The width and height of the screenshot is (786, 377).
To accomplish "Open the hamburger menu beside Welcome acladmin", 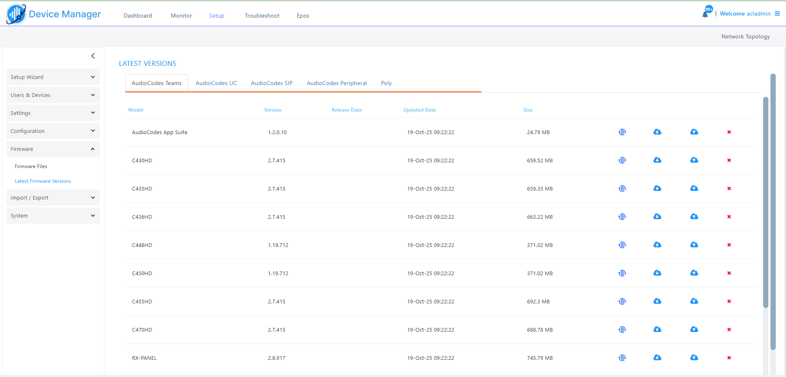I will coord(777,13).
